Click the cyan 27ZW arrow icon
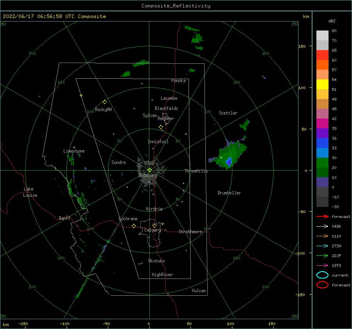The image size is (352, 329). coord(322,246)
